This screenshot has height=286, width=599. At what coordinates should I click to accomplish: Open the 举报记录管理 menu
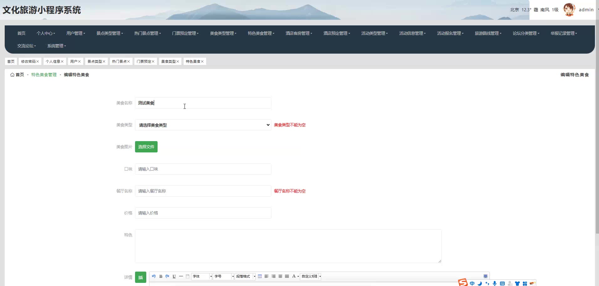[x=564, y=33]
